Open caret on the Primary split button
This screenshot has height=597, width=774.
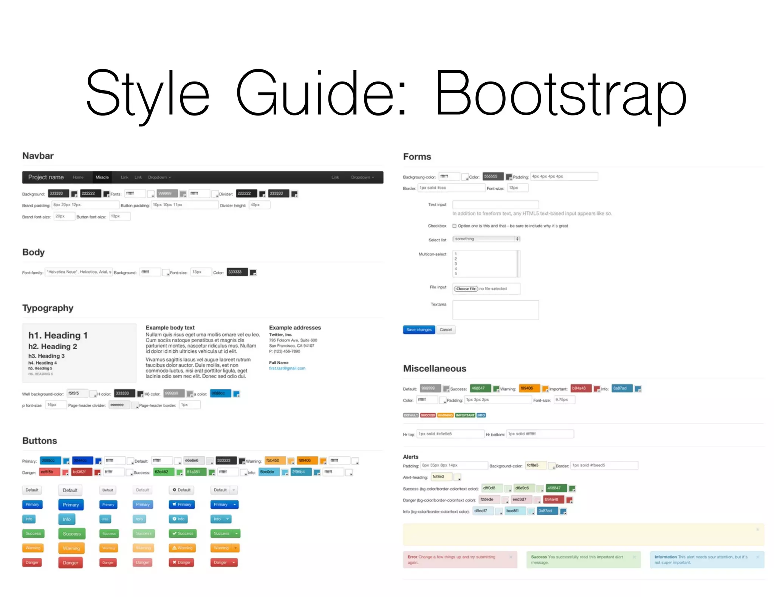coord(235,504)
